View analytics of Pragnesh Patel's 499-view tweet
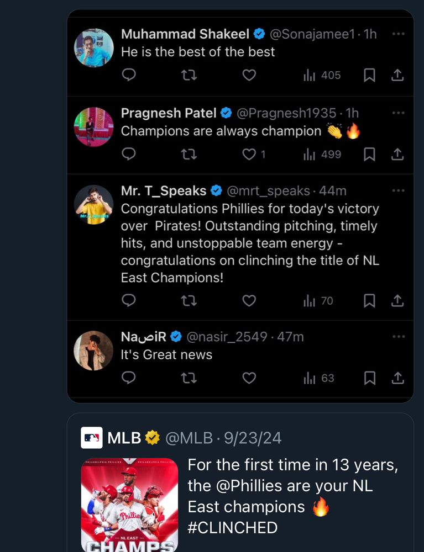Viewport: 424px width, 552px height. 322,155
